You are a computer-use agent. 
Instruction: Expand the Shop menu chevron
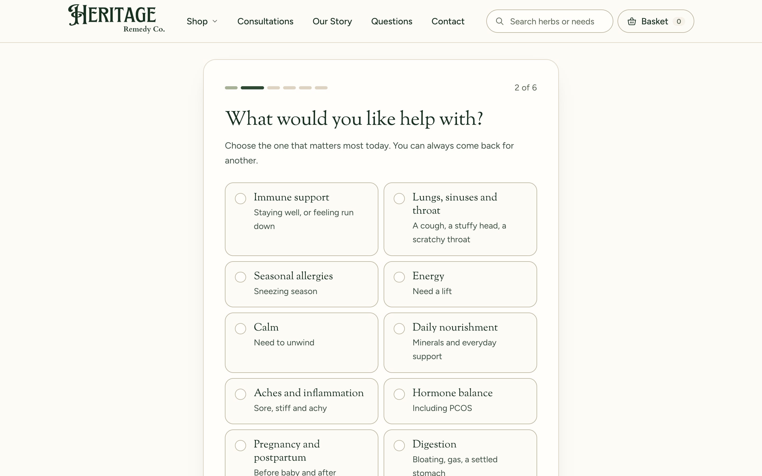(x=215, y=21)
